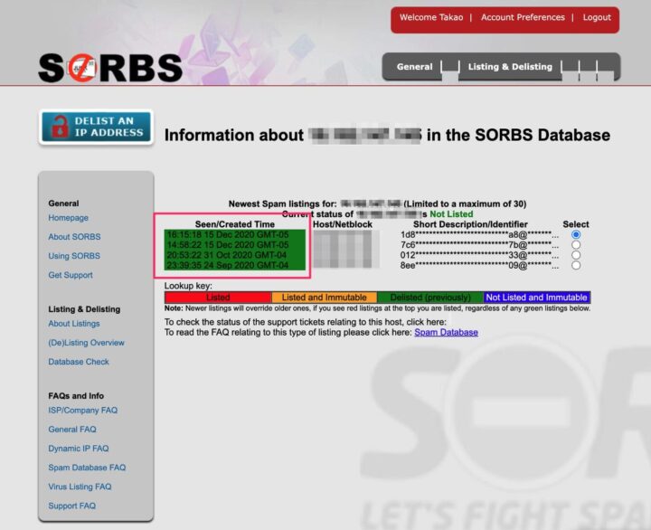Click the Seen/Created Time column header
The image size is (651, 530).
click(234, 224)
